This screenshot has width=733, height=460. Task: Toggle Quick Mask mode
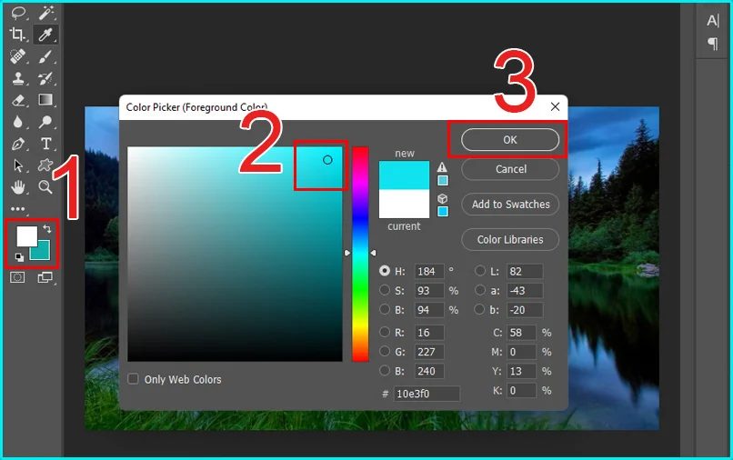18,277
